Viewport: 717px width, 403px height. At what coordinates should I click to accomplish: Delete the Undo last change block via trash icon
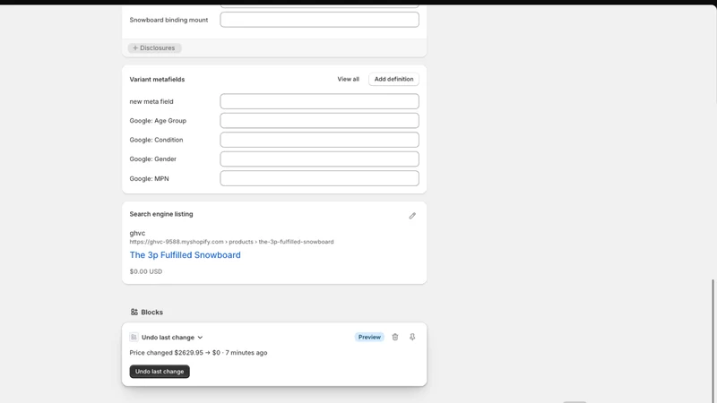pos(395,337)
